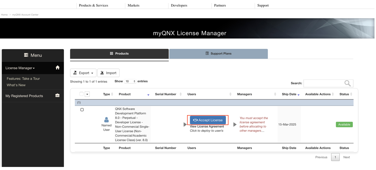Click sort arrows beside Users header
Image resolution: width=376 pixels, height=170 pixels.
click(x=231, y=94)
